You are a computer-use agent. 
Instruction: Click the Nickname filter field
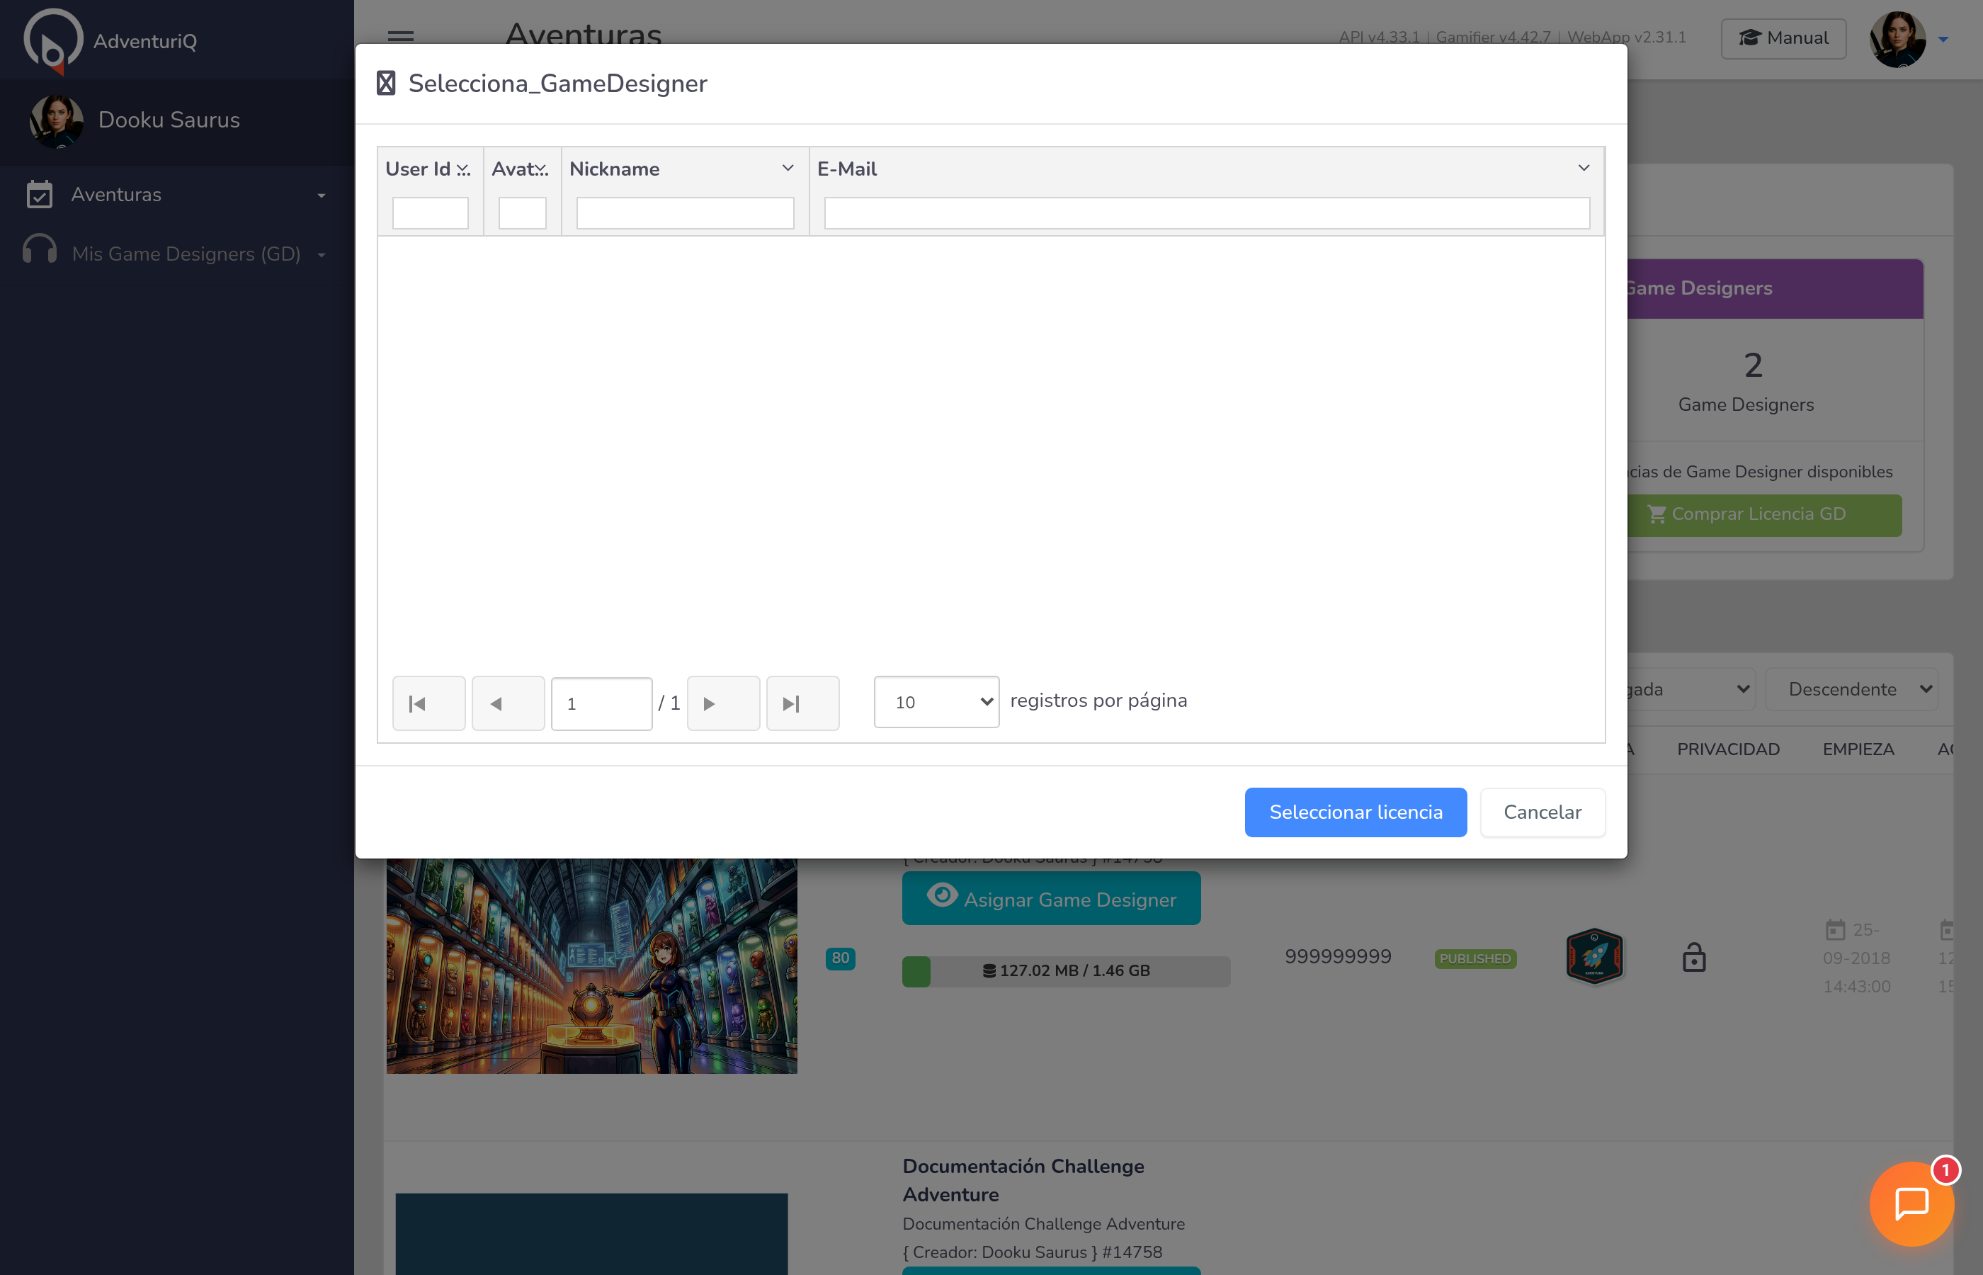click(x=684, y=212)
